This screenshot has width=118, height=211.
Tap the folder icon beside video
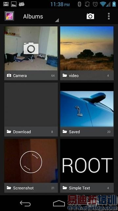pyautogui.click(x=65, y=75)
